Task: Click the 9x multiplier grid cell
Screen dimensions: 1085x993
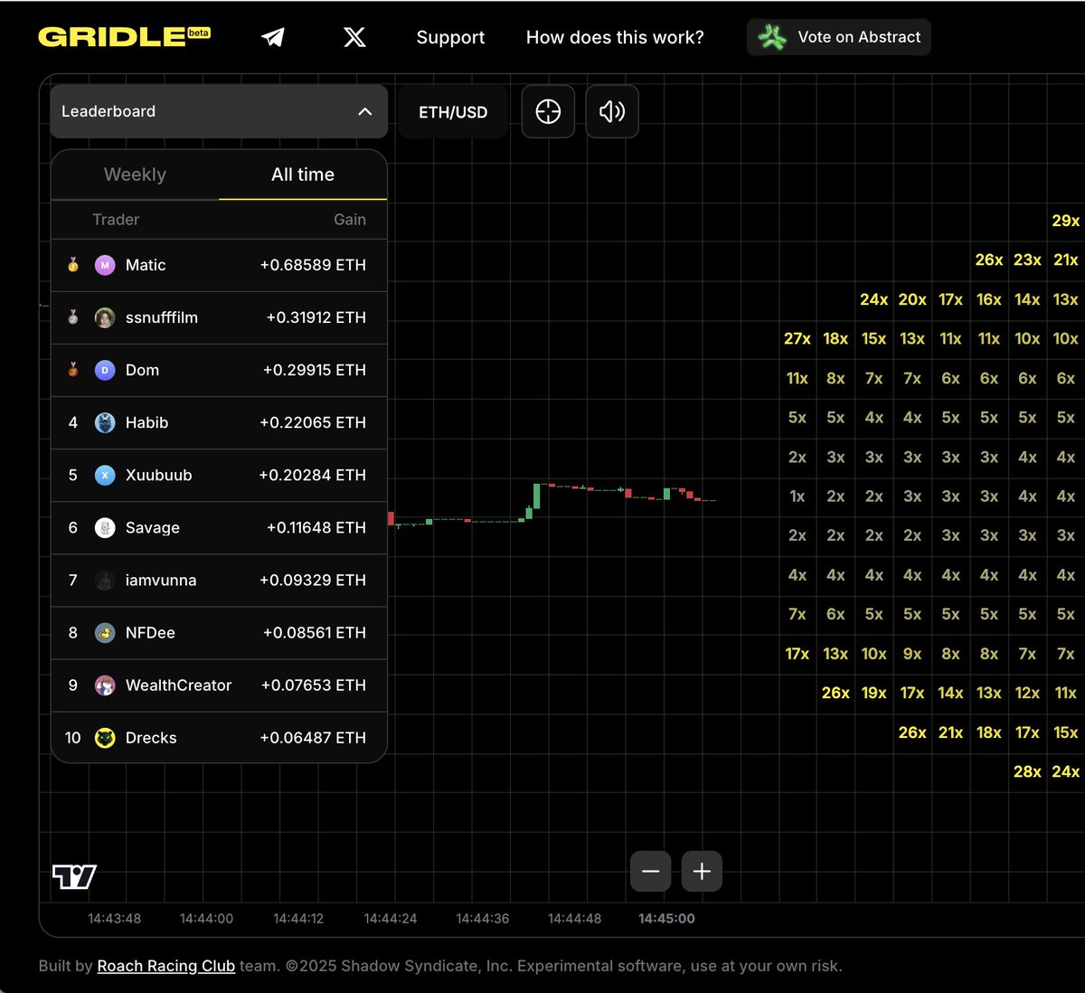Action: point(912,653)
